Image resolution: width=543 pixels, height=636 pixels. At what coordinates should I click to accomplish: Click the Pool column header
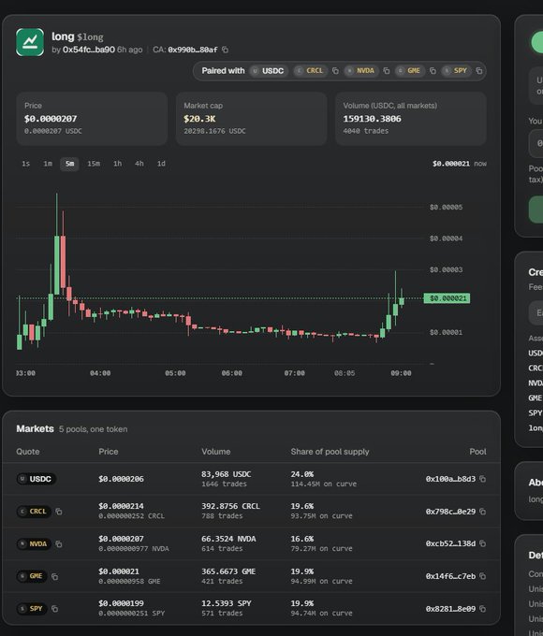pos(478,452)
